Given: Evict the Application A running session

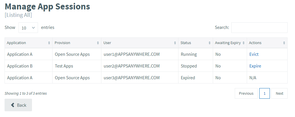Looking at the screenshot, I should pos(254,54).
